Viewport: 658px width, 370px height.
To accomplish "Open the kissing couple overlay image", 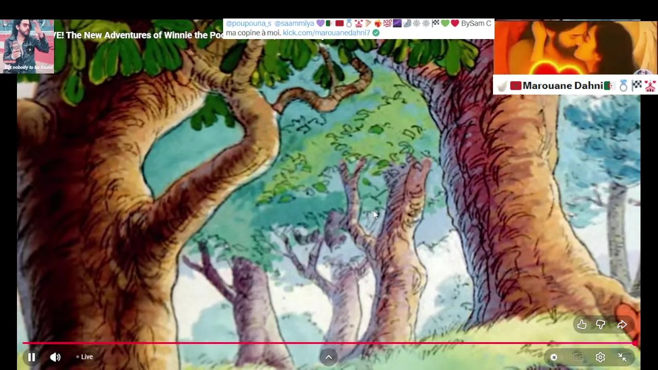I will pyautogui.click(x=575, y=48).
